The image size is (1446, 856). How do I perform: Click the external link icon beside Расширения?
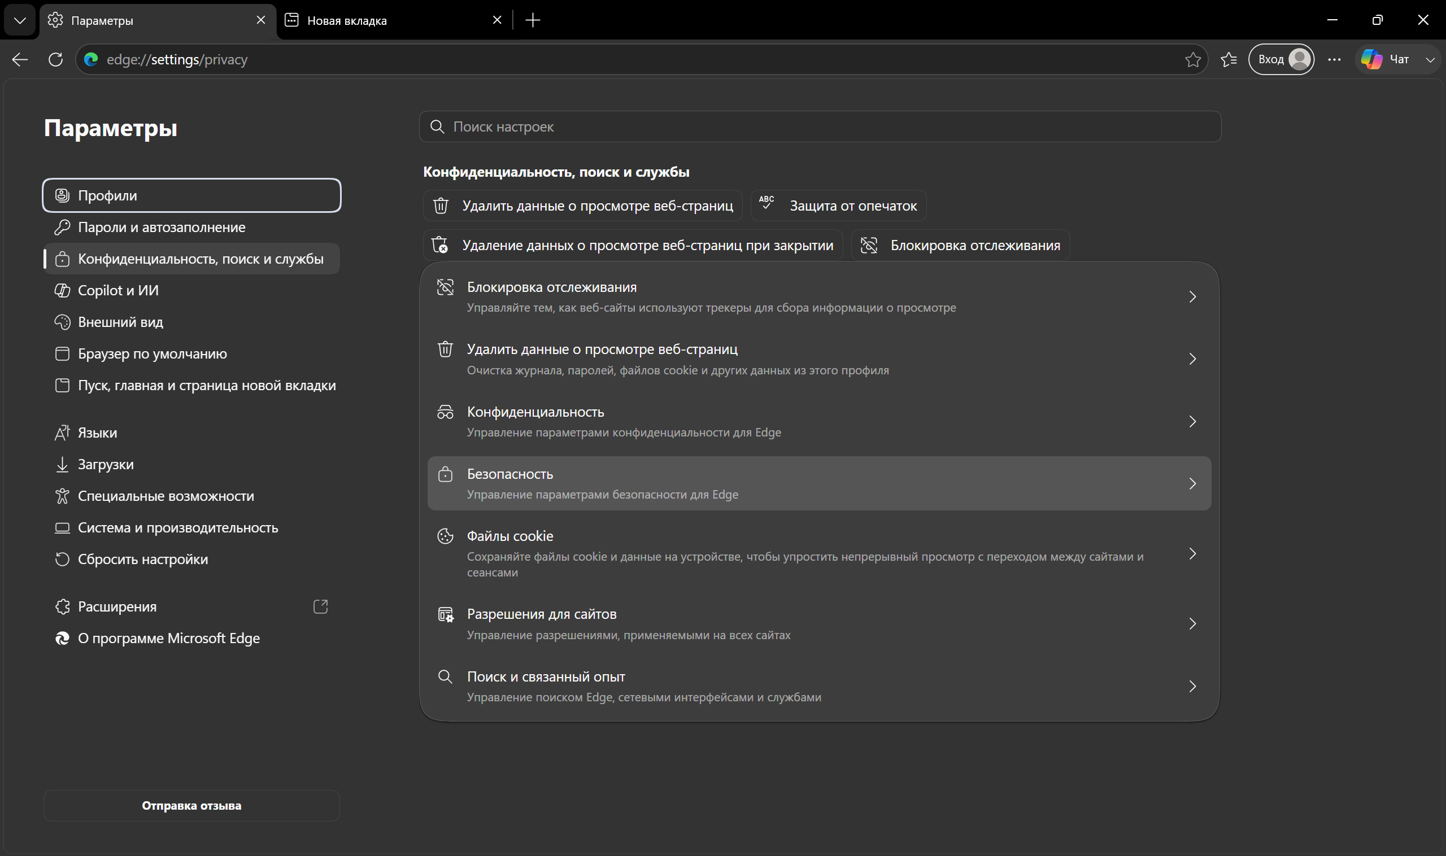[320, 607]
